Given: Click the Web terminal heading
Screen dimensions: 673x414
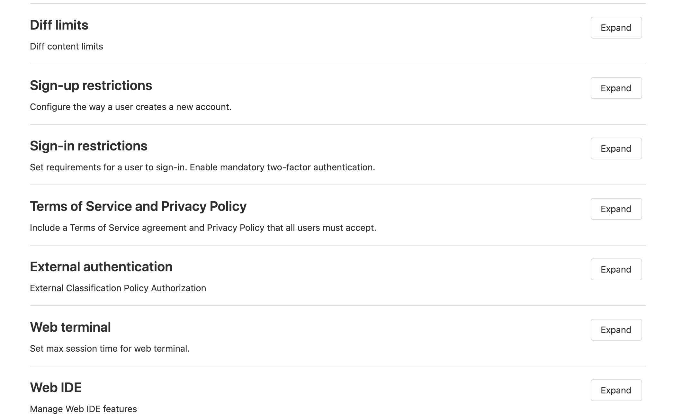Looking at the screenshot, I should (70, 327).
